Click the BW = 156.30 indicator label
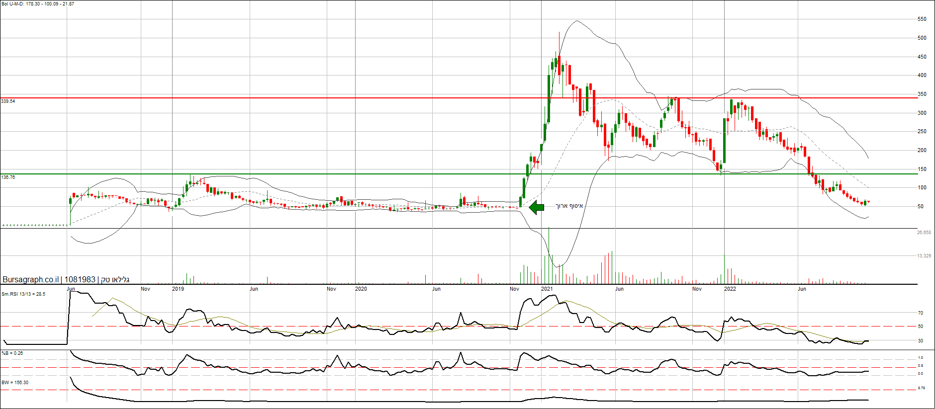The image size is (935, 409). 15,383
